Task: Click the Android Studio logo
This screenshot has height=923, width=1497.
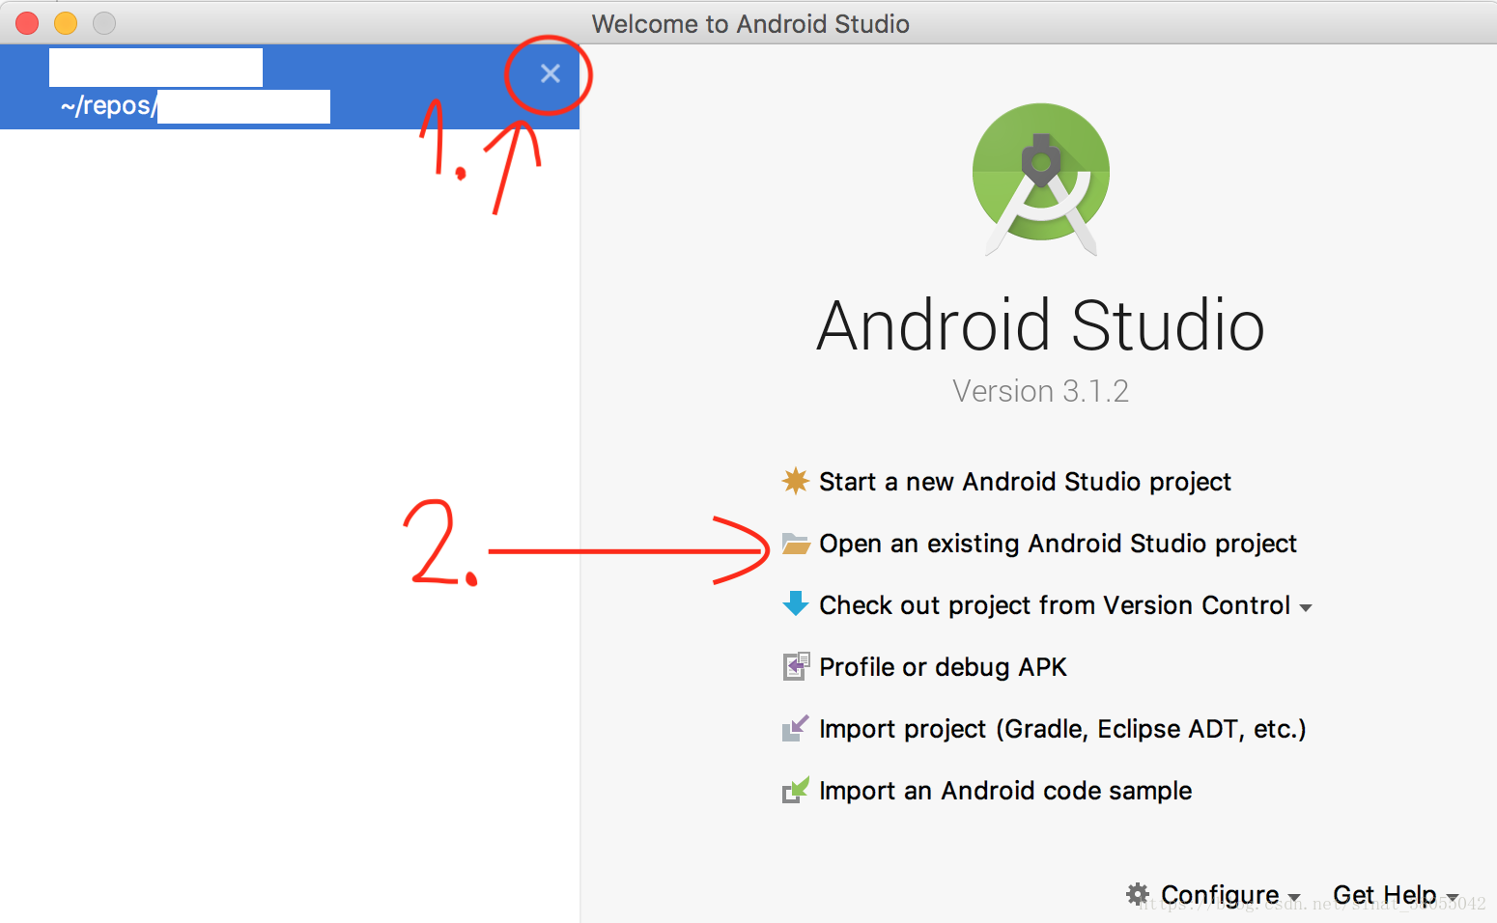Action: [x=1041, y=179]
